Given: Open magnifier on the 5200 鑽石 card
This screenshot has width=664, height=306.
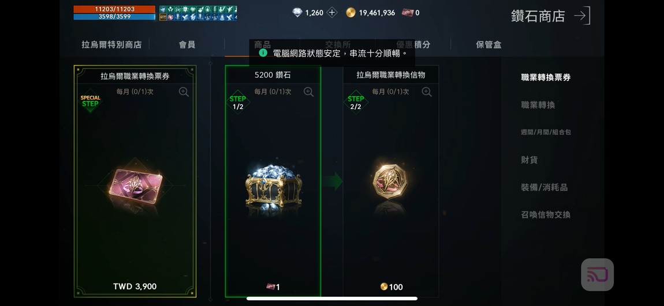Looking at the screenshot, I should (309, 92).
